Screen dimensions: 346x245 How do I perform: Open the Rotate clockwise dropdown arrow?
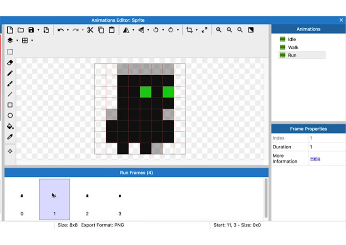pos(178,30)
